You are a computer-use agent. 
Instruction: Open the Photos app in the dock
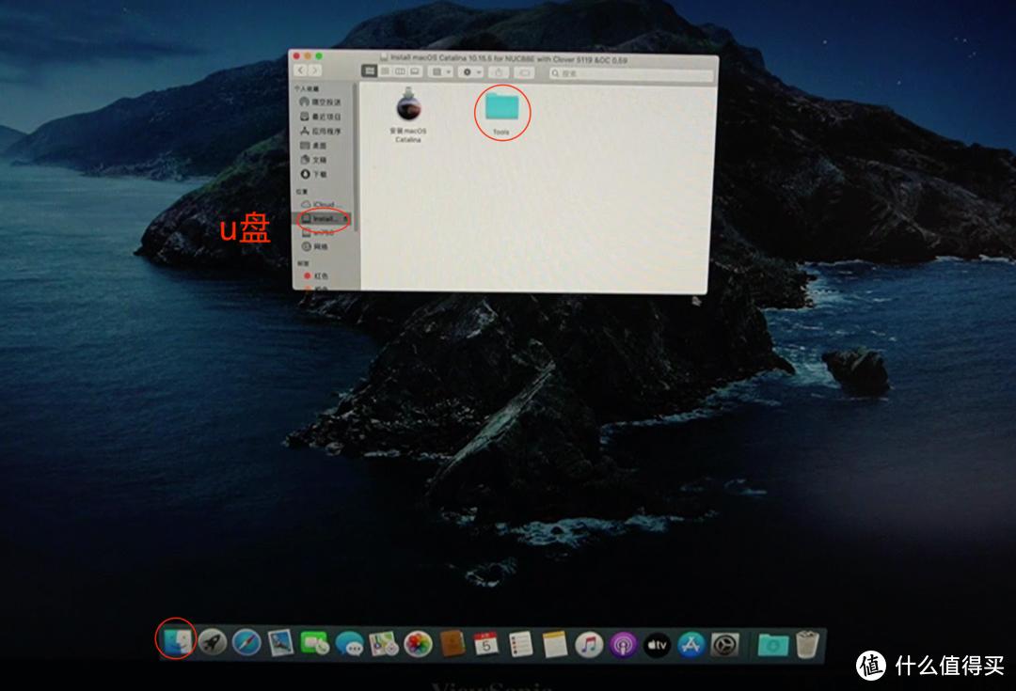coord(418,644)
